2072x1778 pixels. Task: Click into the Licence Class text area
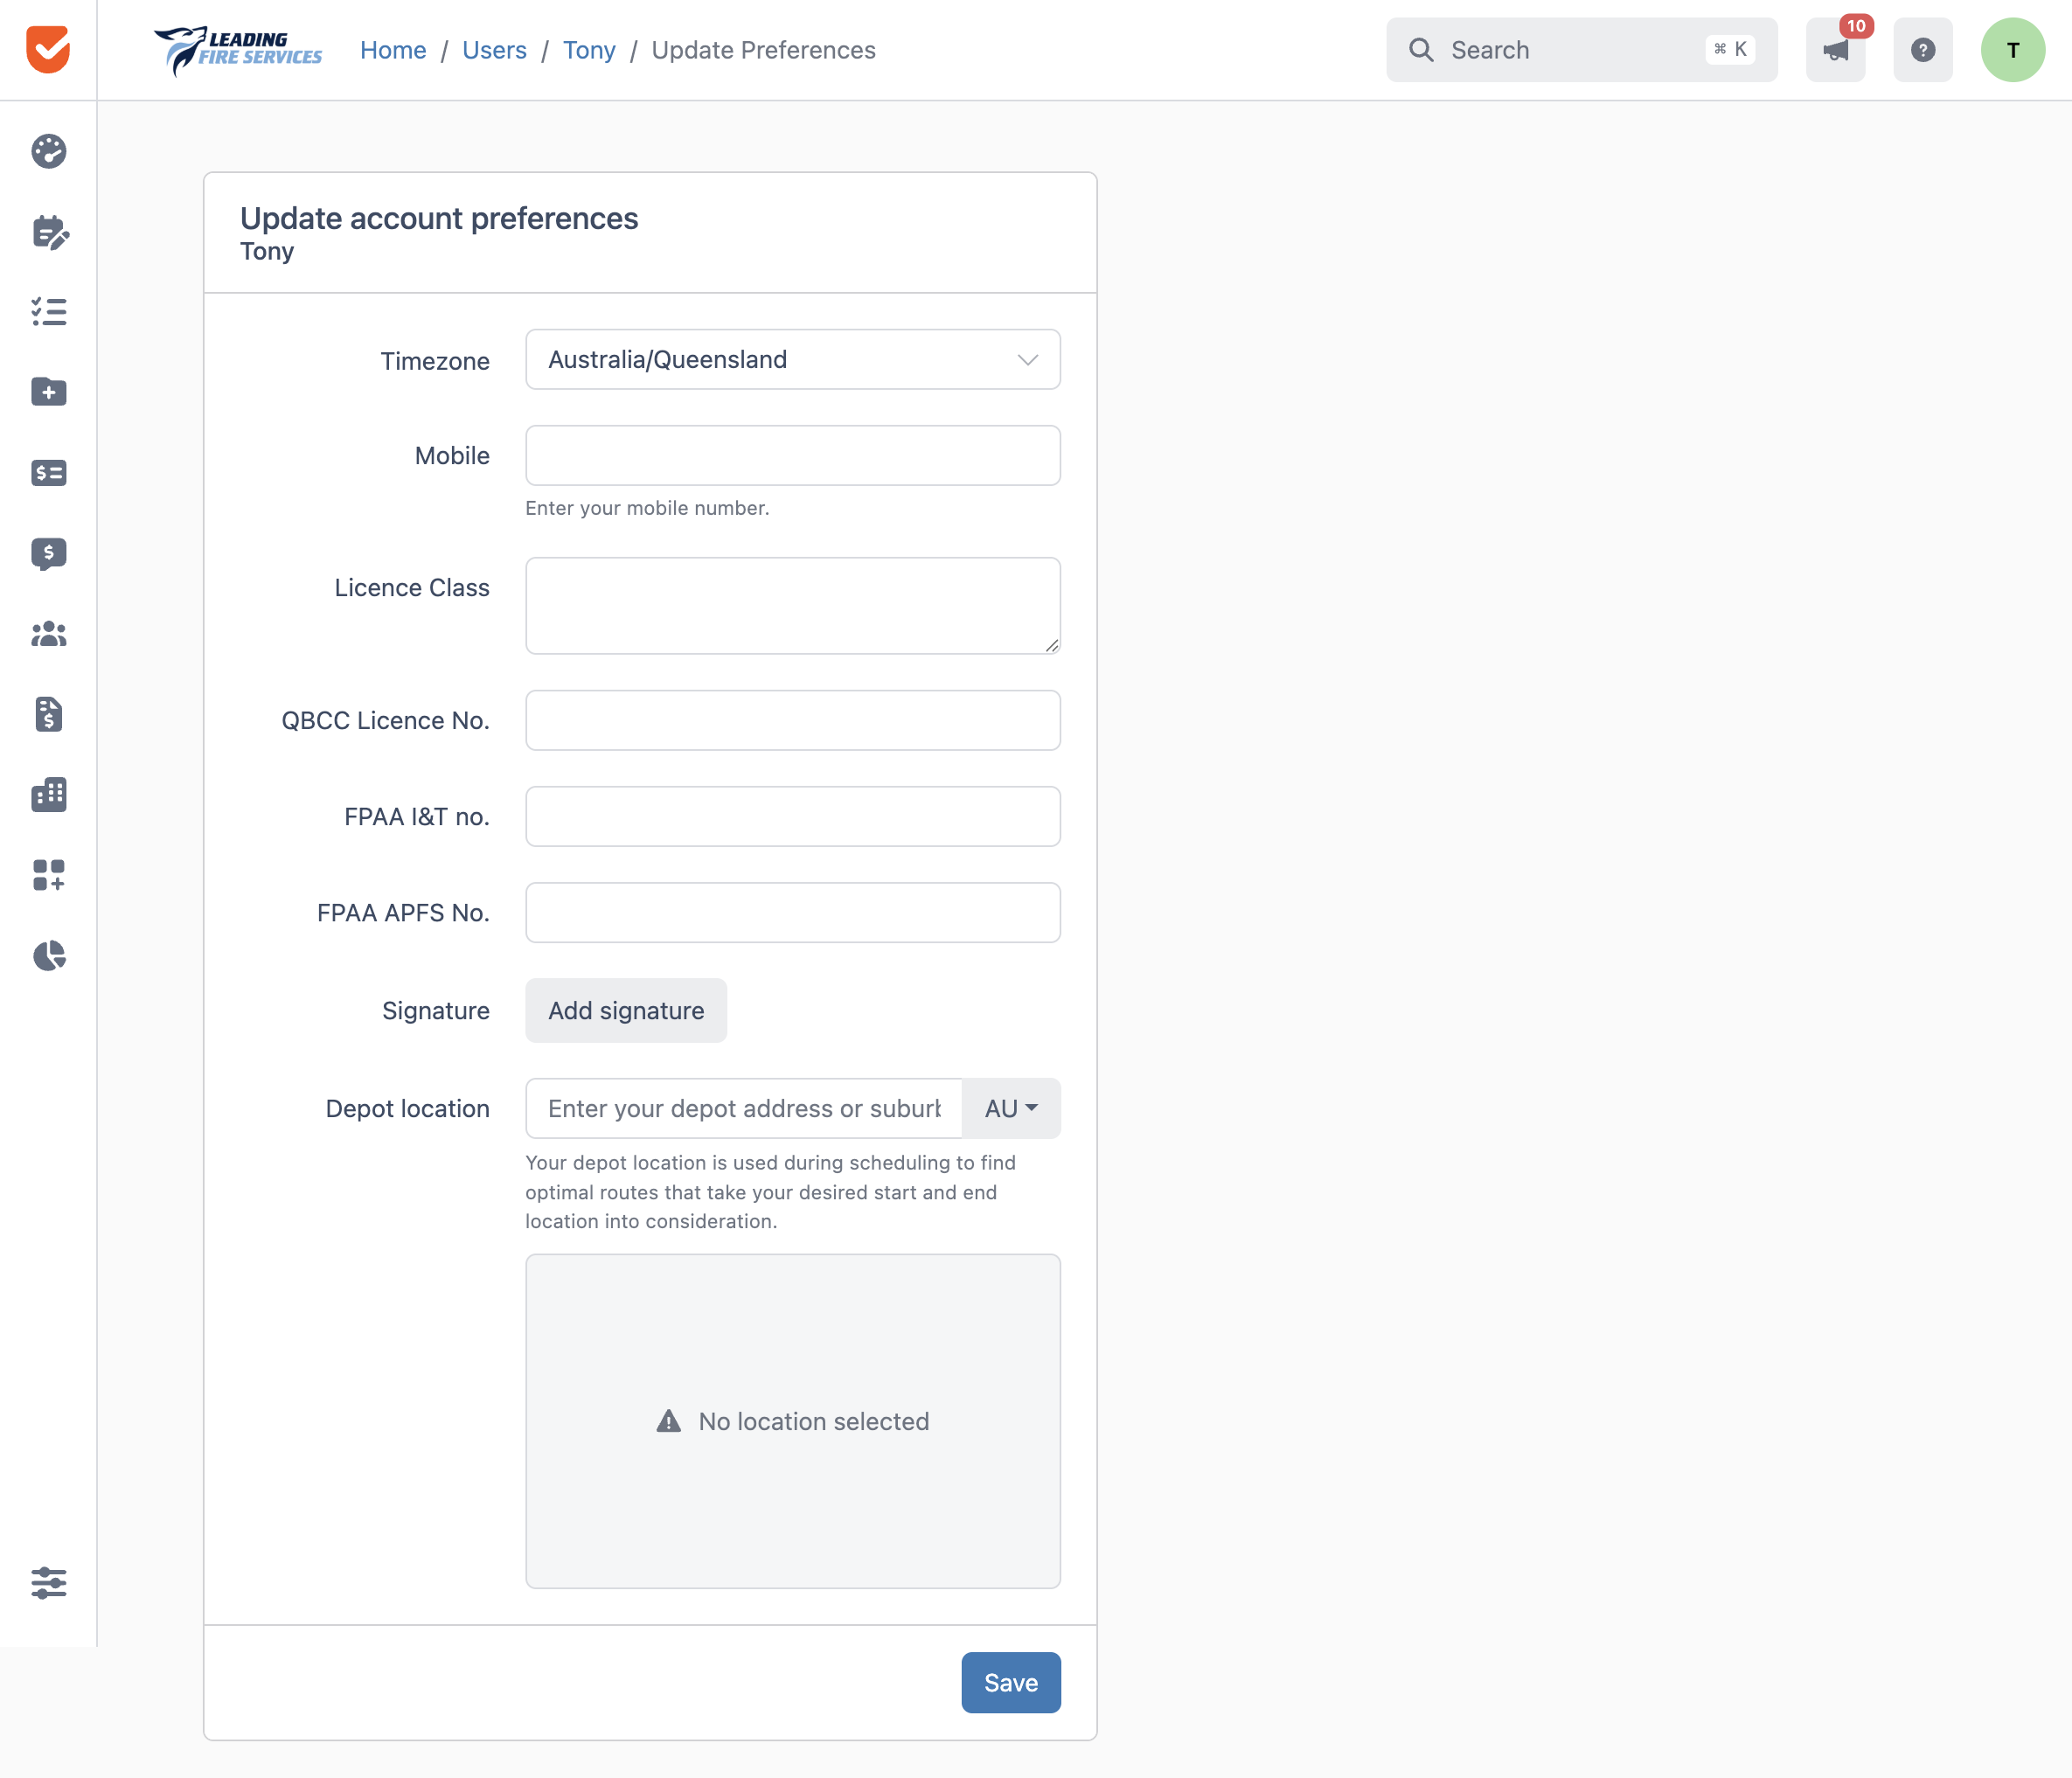[792, 606]
